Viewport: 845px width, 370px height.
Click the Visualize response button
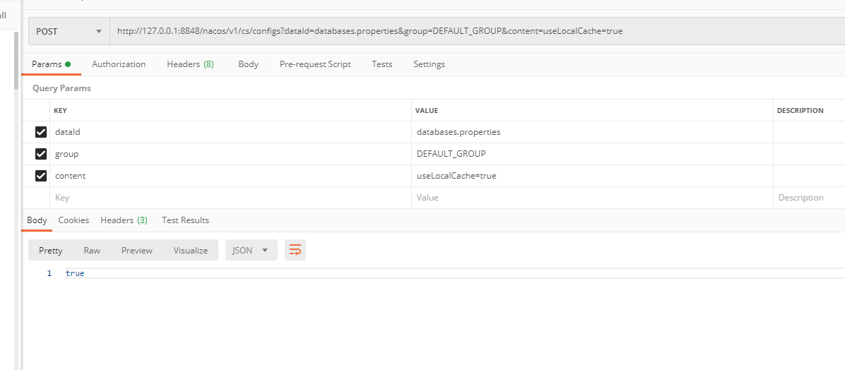click(x=191, y=250)
